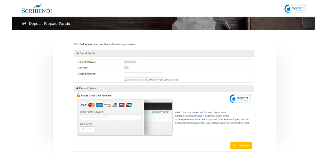
Task: Click the Scribendi logo
Action: [x=37, y=8]
